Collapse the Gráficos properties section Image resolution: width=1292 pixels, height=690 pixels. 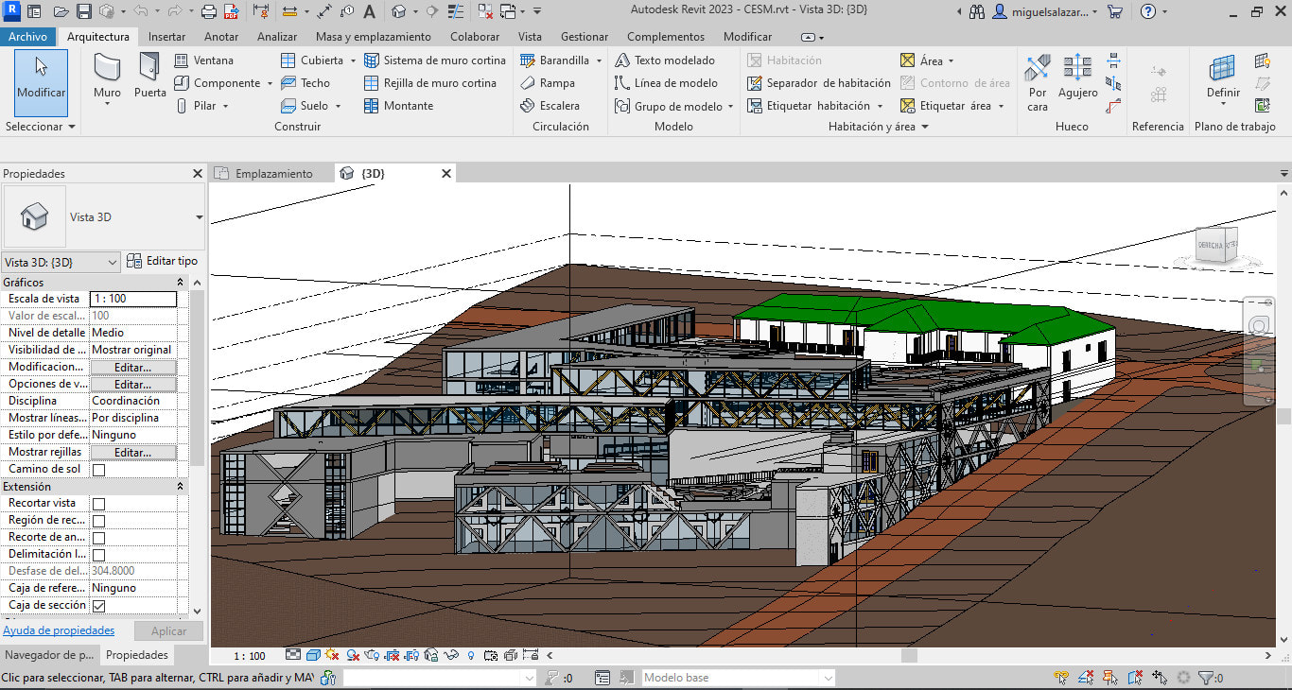pos(181,283)
